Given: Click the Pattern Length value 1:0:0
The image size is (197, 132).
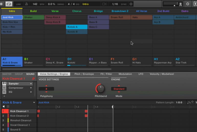Looking at the screenshot, I should (x=179, y=103).
